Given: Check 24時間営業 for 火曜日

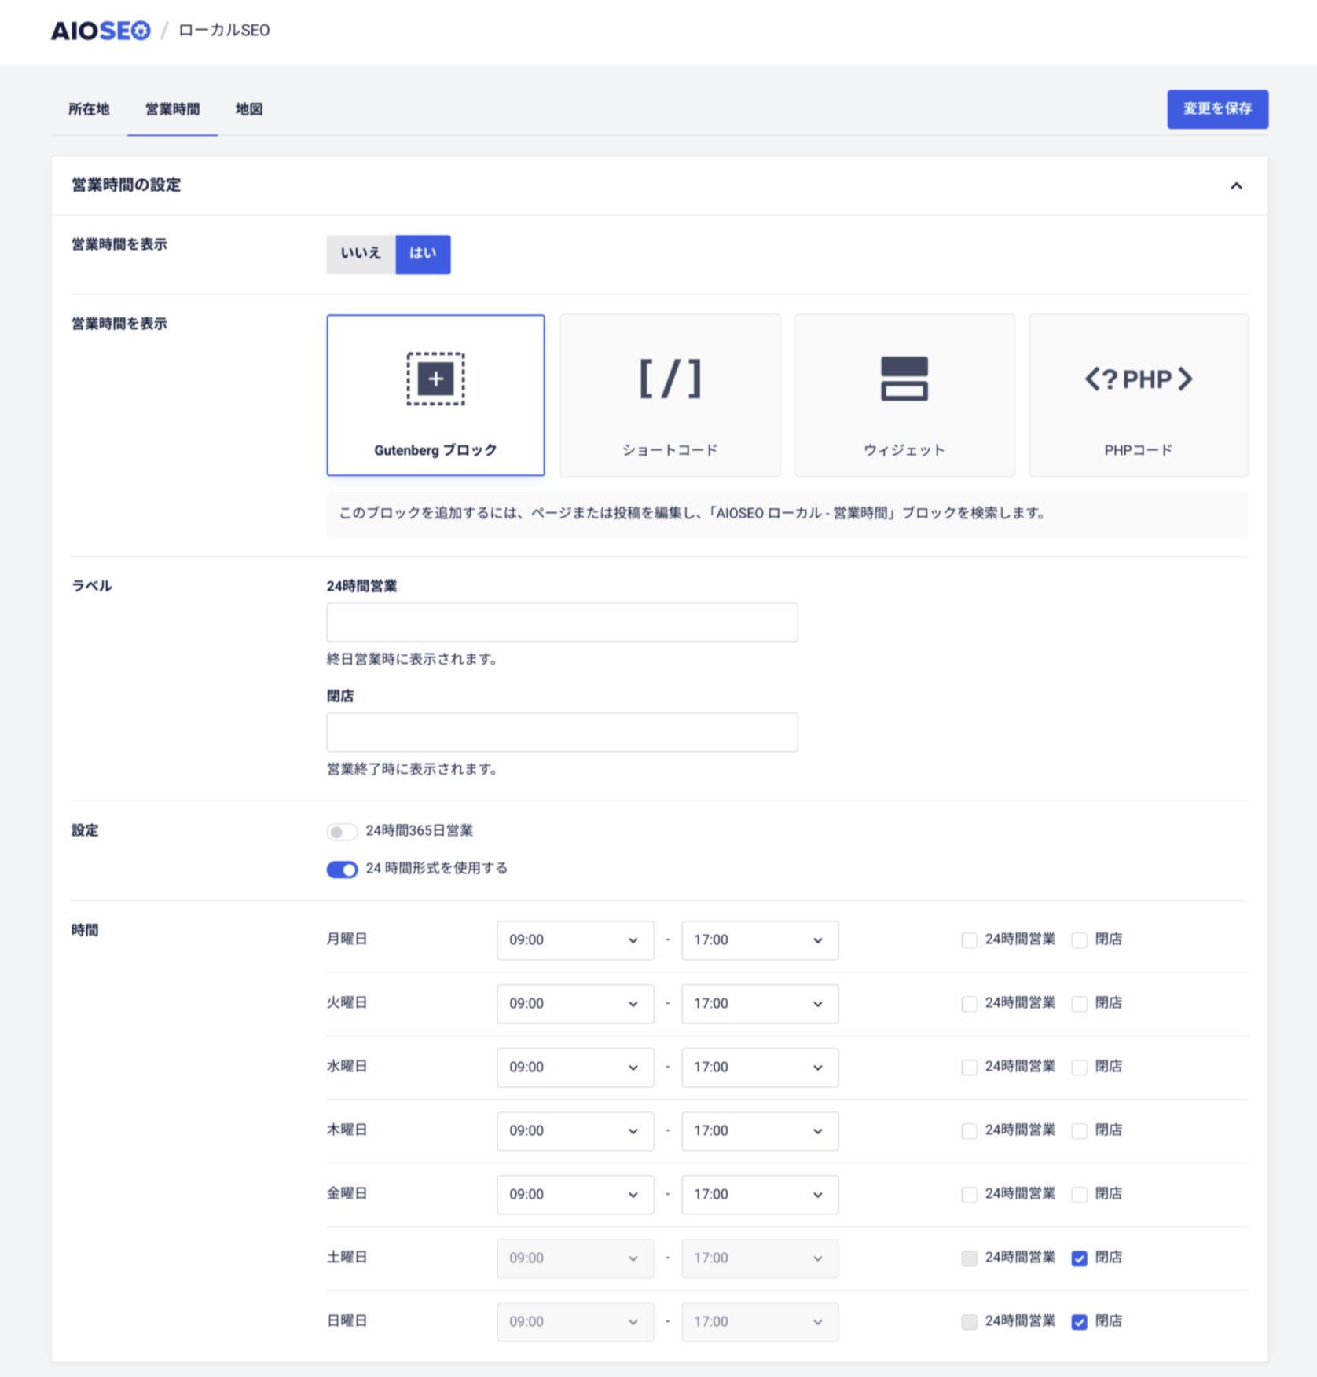Looking at the screenshot, I should click(970, 1004).
